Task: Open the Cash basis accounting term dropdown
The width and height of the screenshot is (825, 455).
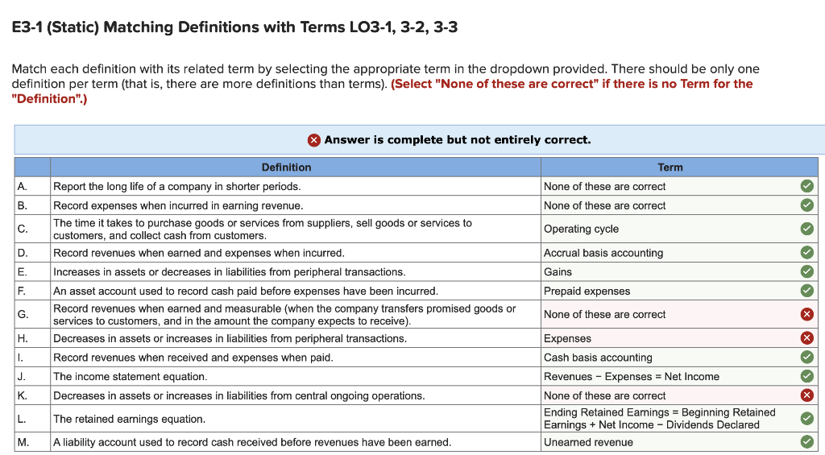Action: click(x=678, y=358)
